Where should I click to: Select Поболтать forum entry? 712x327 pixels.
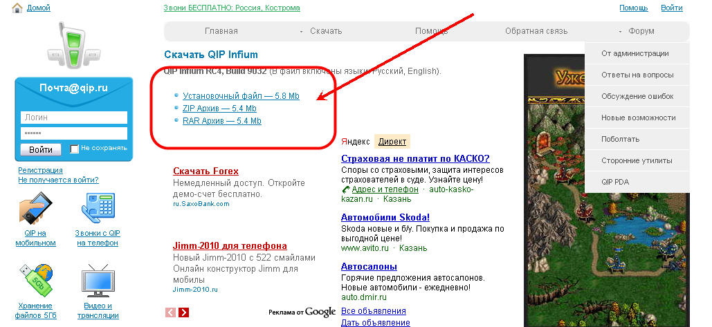[637, 139]
